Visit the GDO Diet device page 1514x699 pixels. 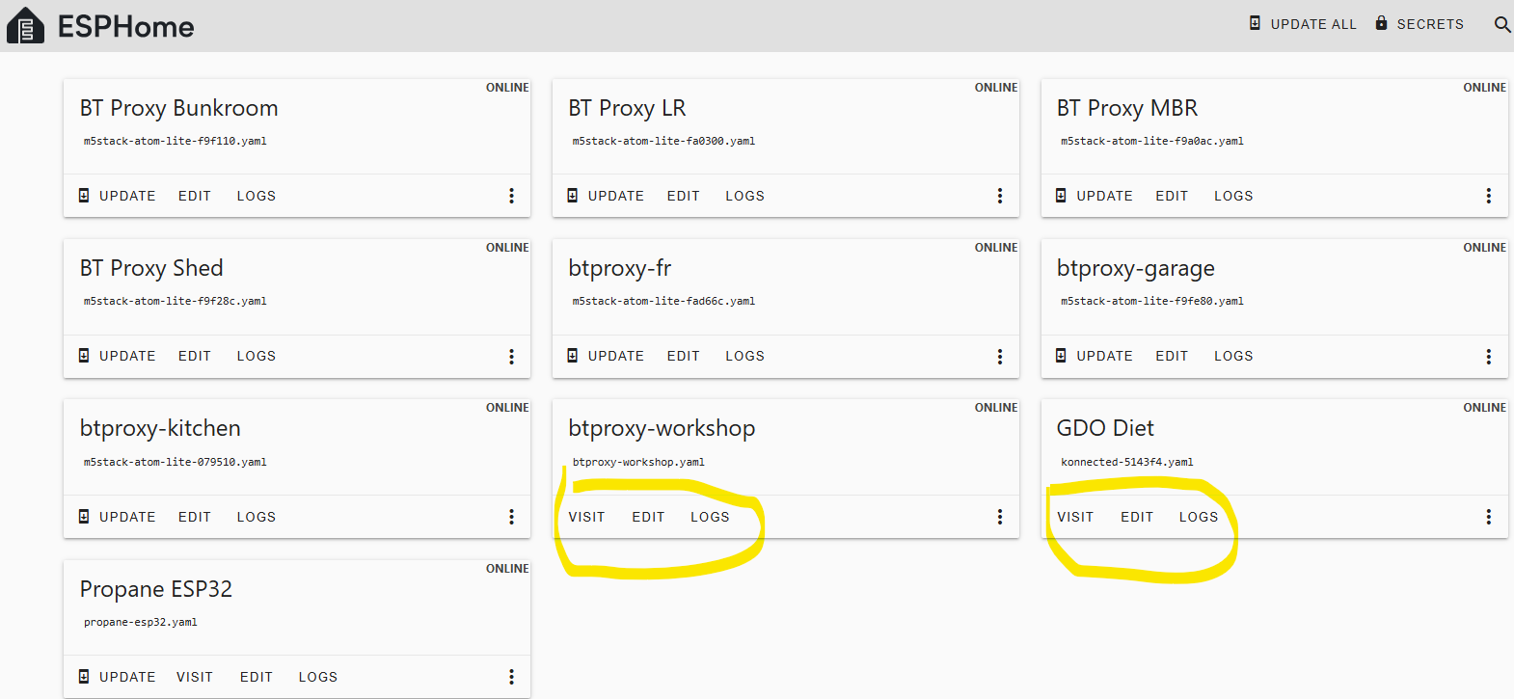point(1076,517)
